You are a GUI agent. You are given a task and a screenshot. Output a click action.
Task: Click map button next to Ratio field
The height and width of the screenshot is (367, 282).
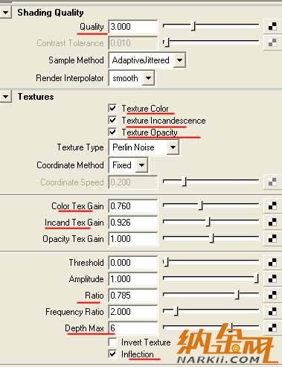coord(272,296)
